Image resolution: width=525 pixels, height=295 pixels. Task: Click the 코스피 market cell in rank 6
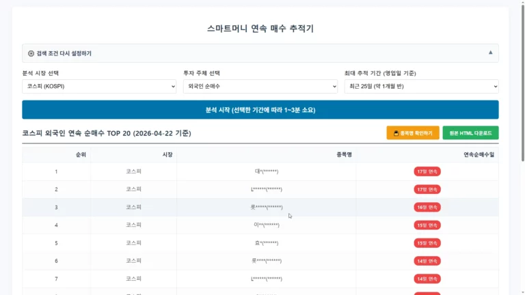pos(133,261)
